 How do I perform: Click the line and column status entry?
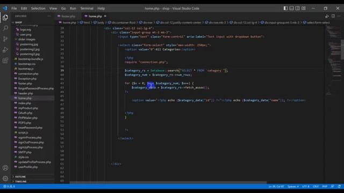point(276,187)
